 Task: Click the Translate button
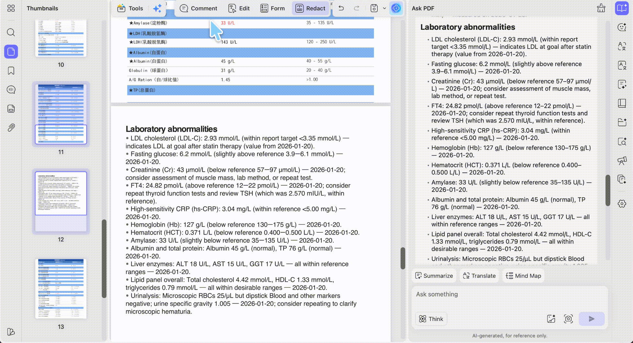pyautogui.click(x=479, y=276)
